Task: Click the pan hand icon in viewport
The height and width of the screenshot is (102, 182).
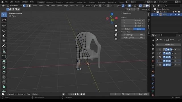Action: (116, 30)
